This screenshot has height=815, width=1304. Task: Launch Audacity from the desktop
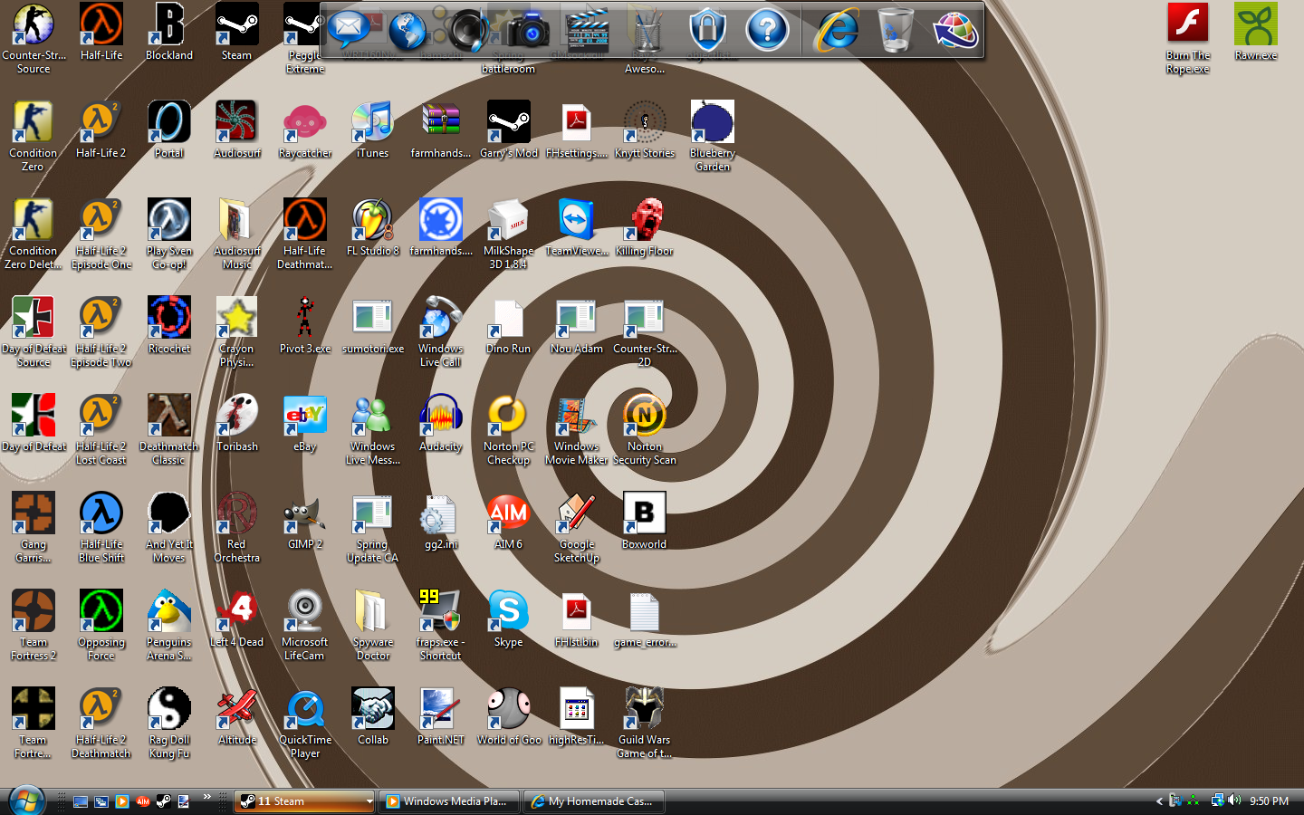pyautogui.click(x=441, y=423)
